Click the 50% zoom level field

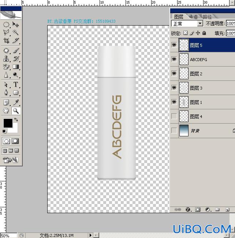[8, 235]
